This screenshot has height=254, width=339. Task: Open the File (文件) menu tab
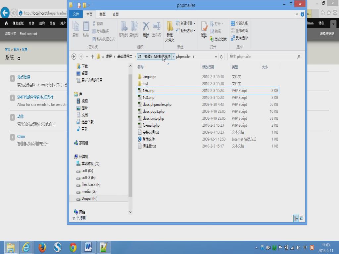pos(76,14)
